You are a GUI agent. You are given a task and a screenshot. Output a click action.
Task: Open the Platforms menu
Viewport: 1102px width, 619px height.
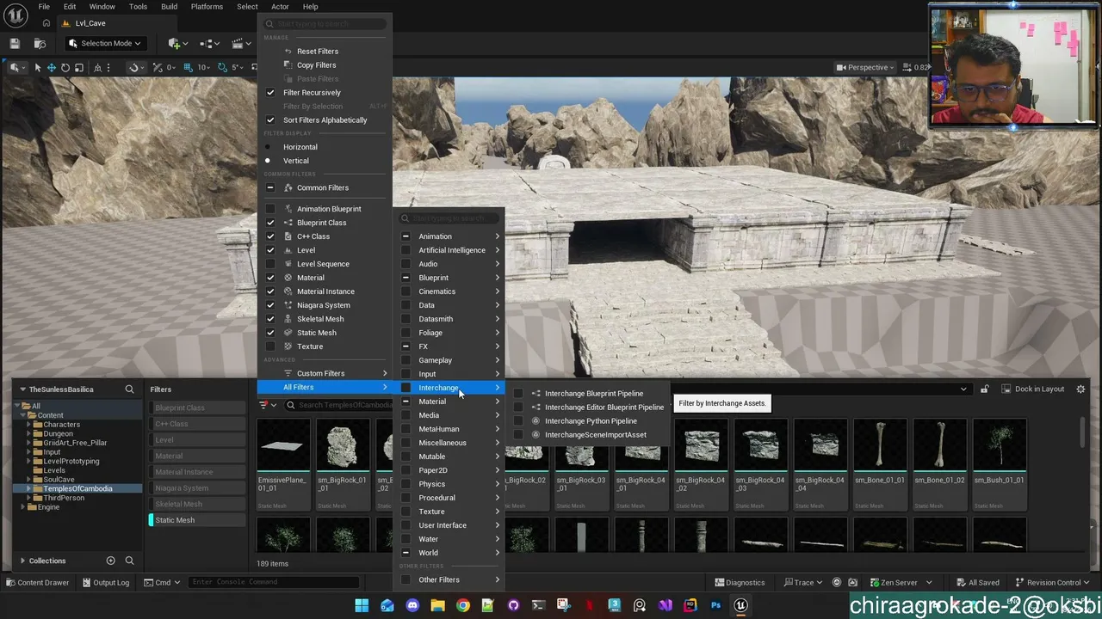click(x=207, y=7)
